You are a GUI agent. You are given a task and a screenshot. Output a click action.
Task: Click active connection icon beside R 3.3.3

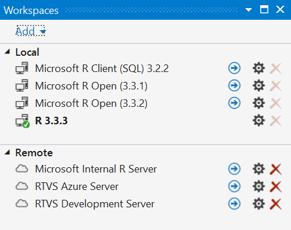click(x=23, y=121)
